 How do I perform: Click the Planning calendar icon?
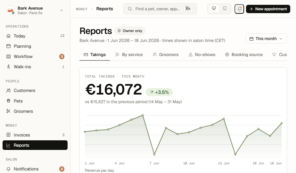9,46
